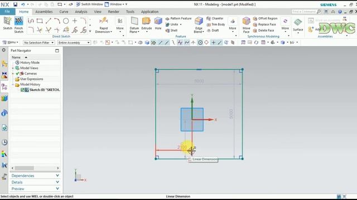Click Pattern Feature

pyautogui.click(x=178, y=18)
